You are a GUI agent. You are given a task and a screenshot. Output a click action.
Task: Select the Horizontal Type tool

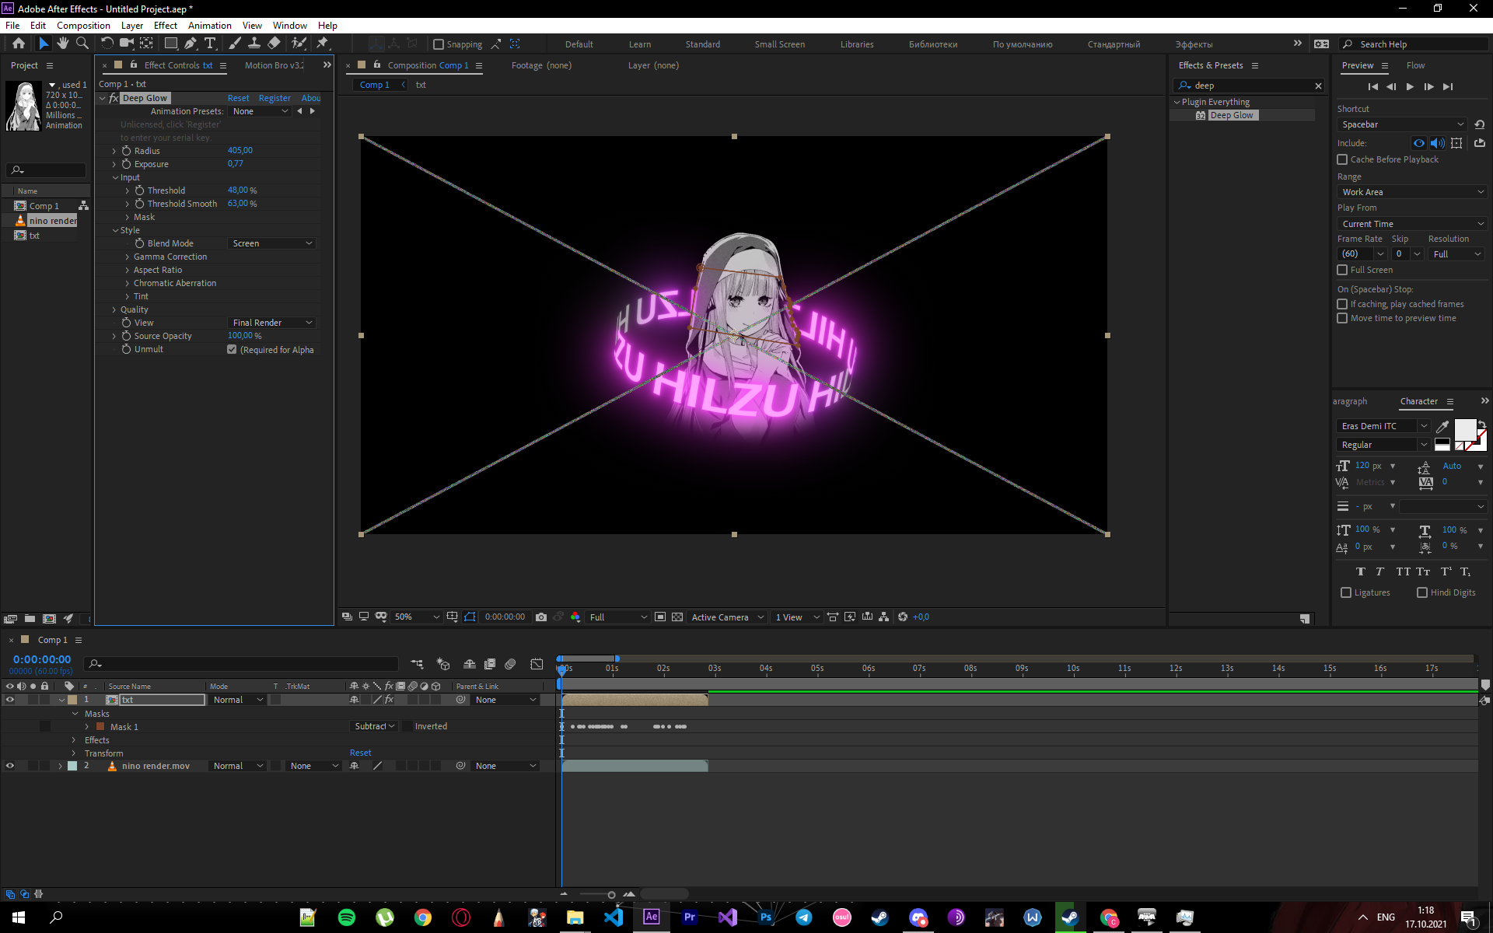pos(210,44)
